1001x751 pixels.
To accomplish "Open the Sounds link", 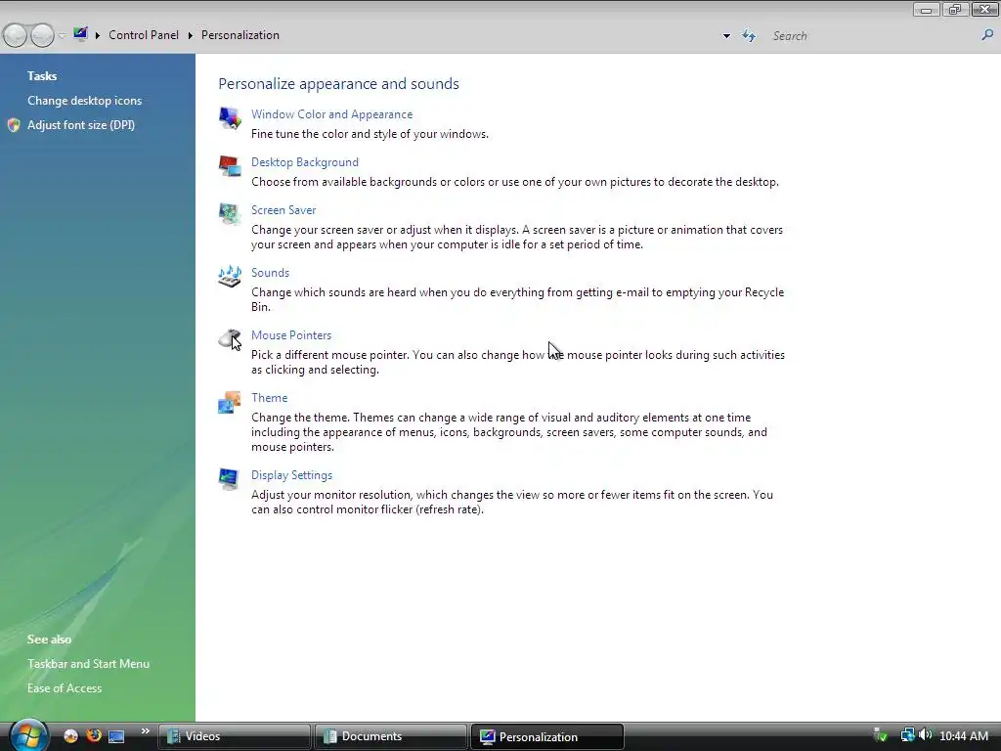I will 270,273.
